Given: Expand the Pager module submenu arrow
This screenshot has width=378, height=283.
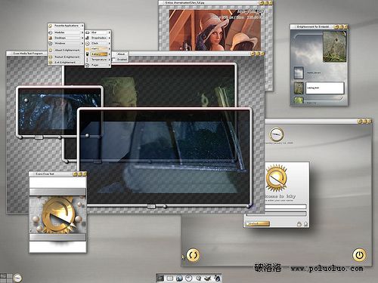Looking at the screenshot, I should (109, 65).
